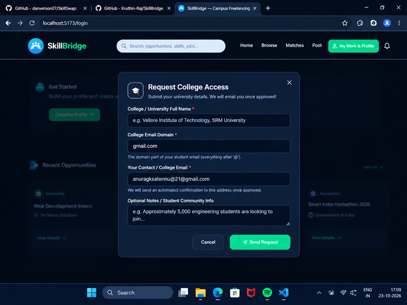
Task: Open a new browser tab
Action: pos(268,9)
